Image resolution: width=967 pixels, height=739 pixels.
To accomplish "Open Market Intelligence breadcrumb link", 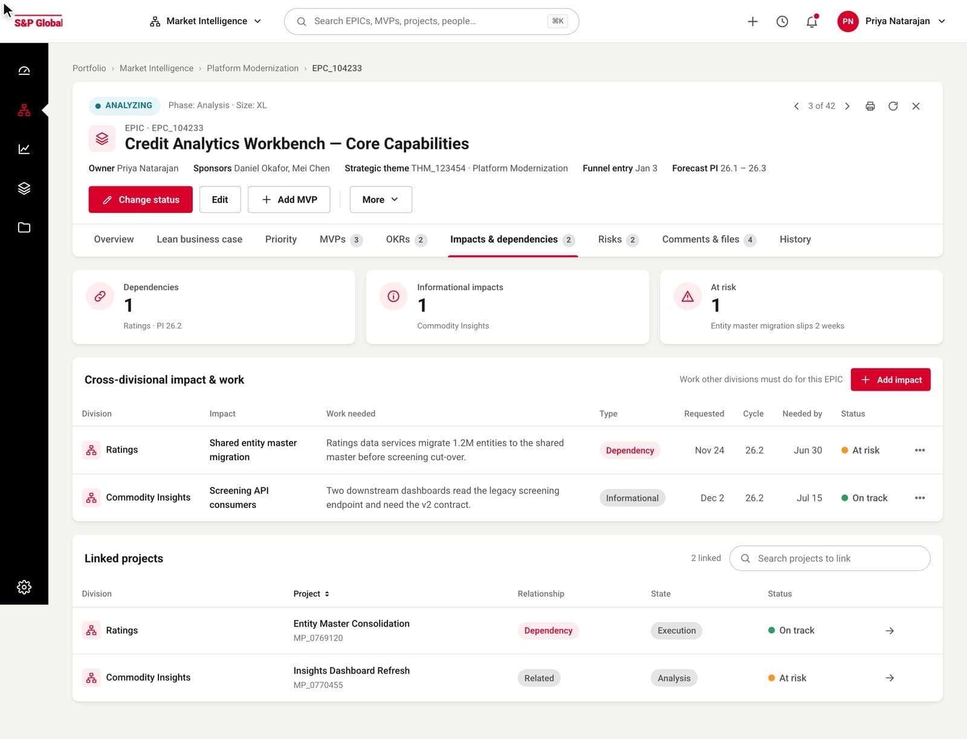I will coord(157,68).
